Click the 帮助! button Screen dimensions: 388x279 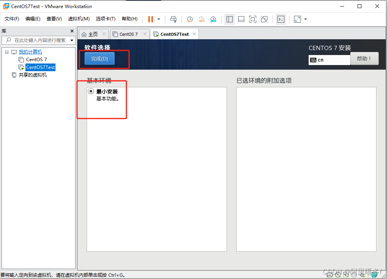(364, 58)
